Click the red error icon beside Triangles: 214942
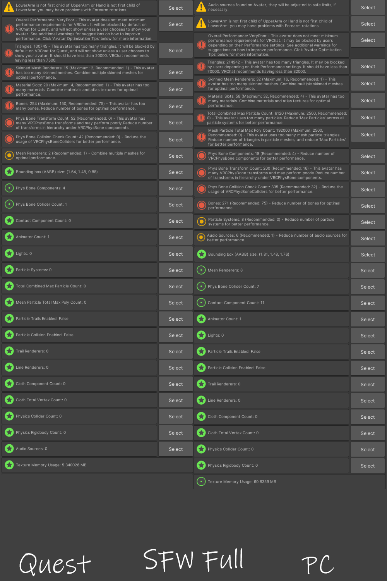Screen dimensions: 387x581 pyautogui.click(x=201, y=67)
